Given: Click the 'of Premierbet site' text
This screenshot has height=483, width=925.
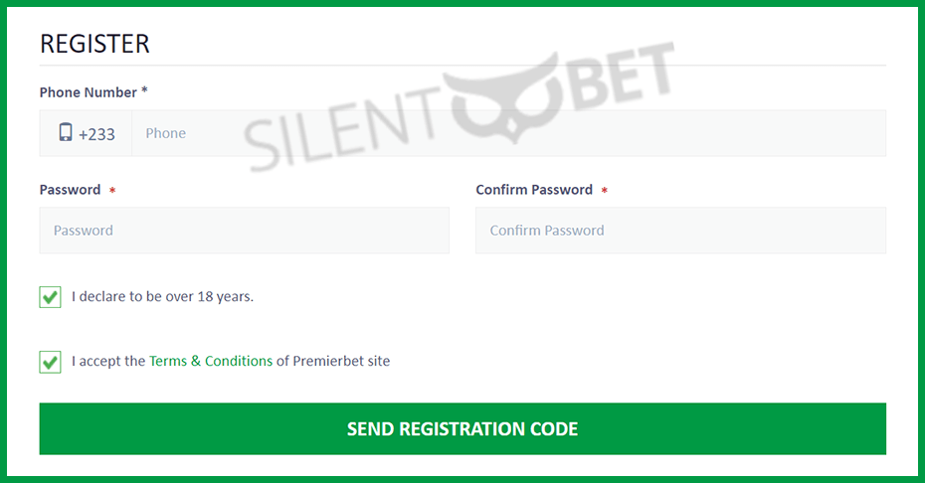Looking at the screenshot, I should (333, 361).
